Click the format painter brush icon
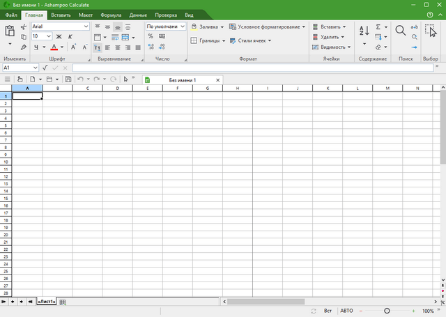This screenshot has width=446, height=317. click(x=24, y=47)
